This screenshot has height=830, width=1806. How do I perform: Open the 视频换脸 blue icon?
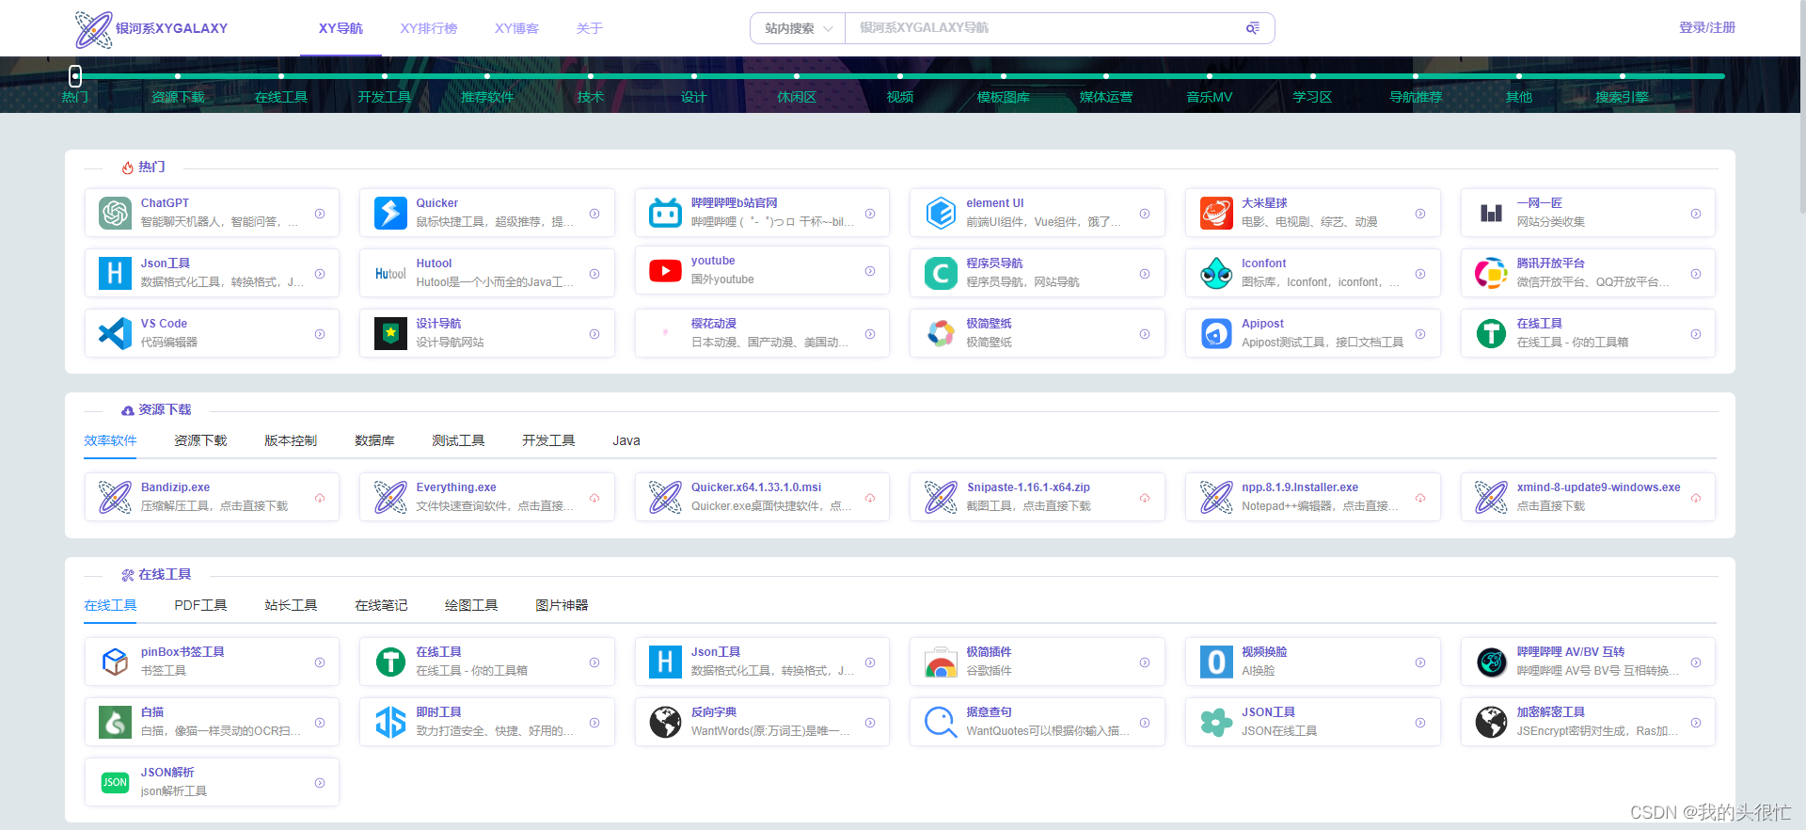pyautogui.click(x=1216, y=662)
